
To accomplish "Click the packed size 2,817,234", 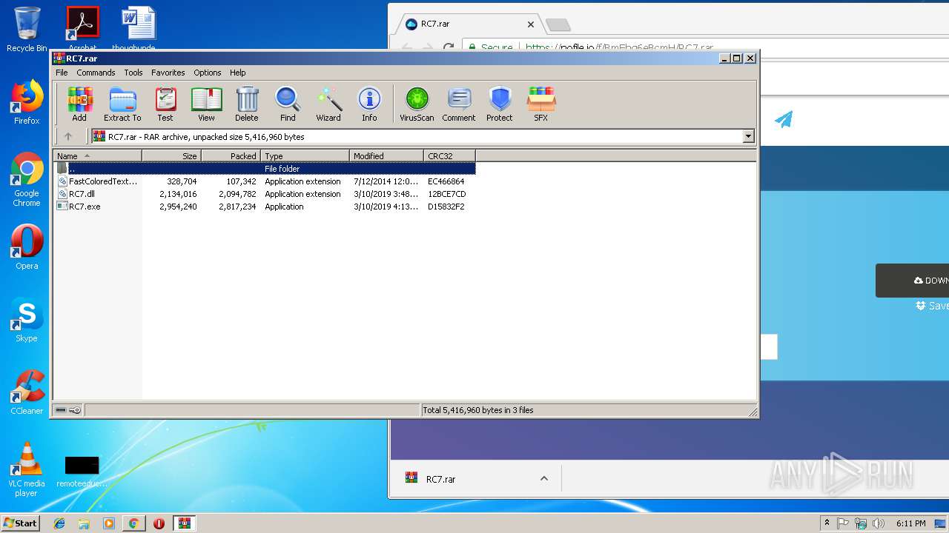I will pos(237,207).
